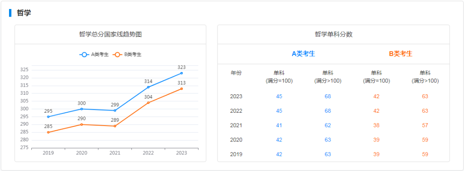Click the 2020 year cell in the table

(236, 140)
